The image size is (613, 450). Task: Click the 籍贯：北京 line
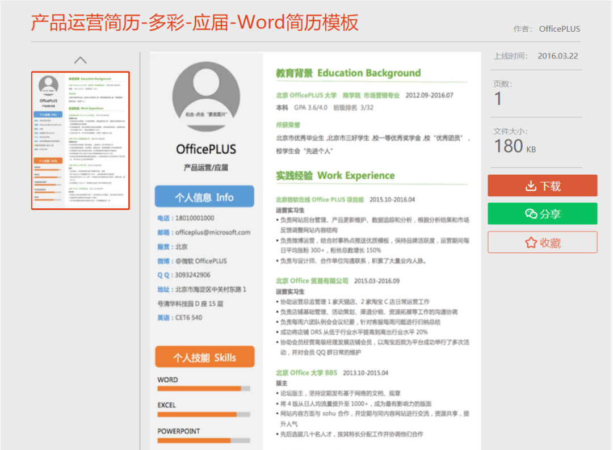coord(173,247)
